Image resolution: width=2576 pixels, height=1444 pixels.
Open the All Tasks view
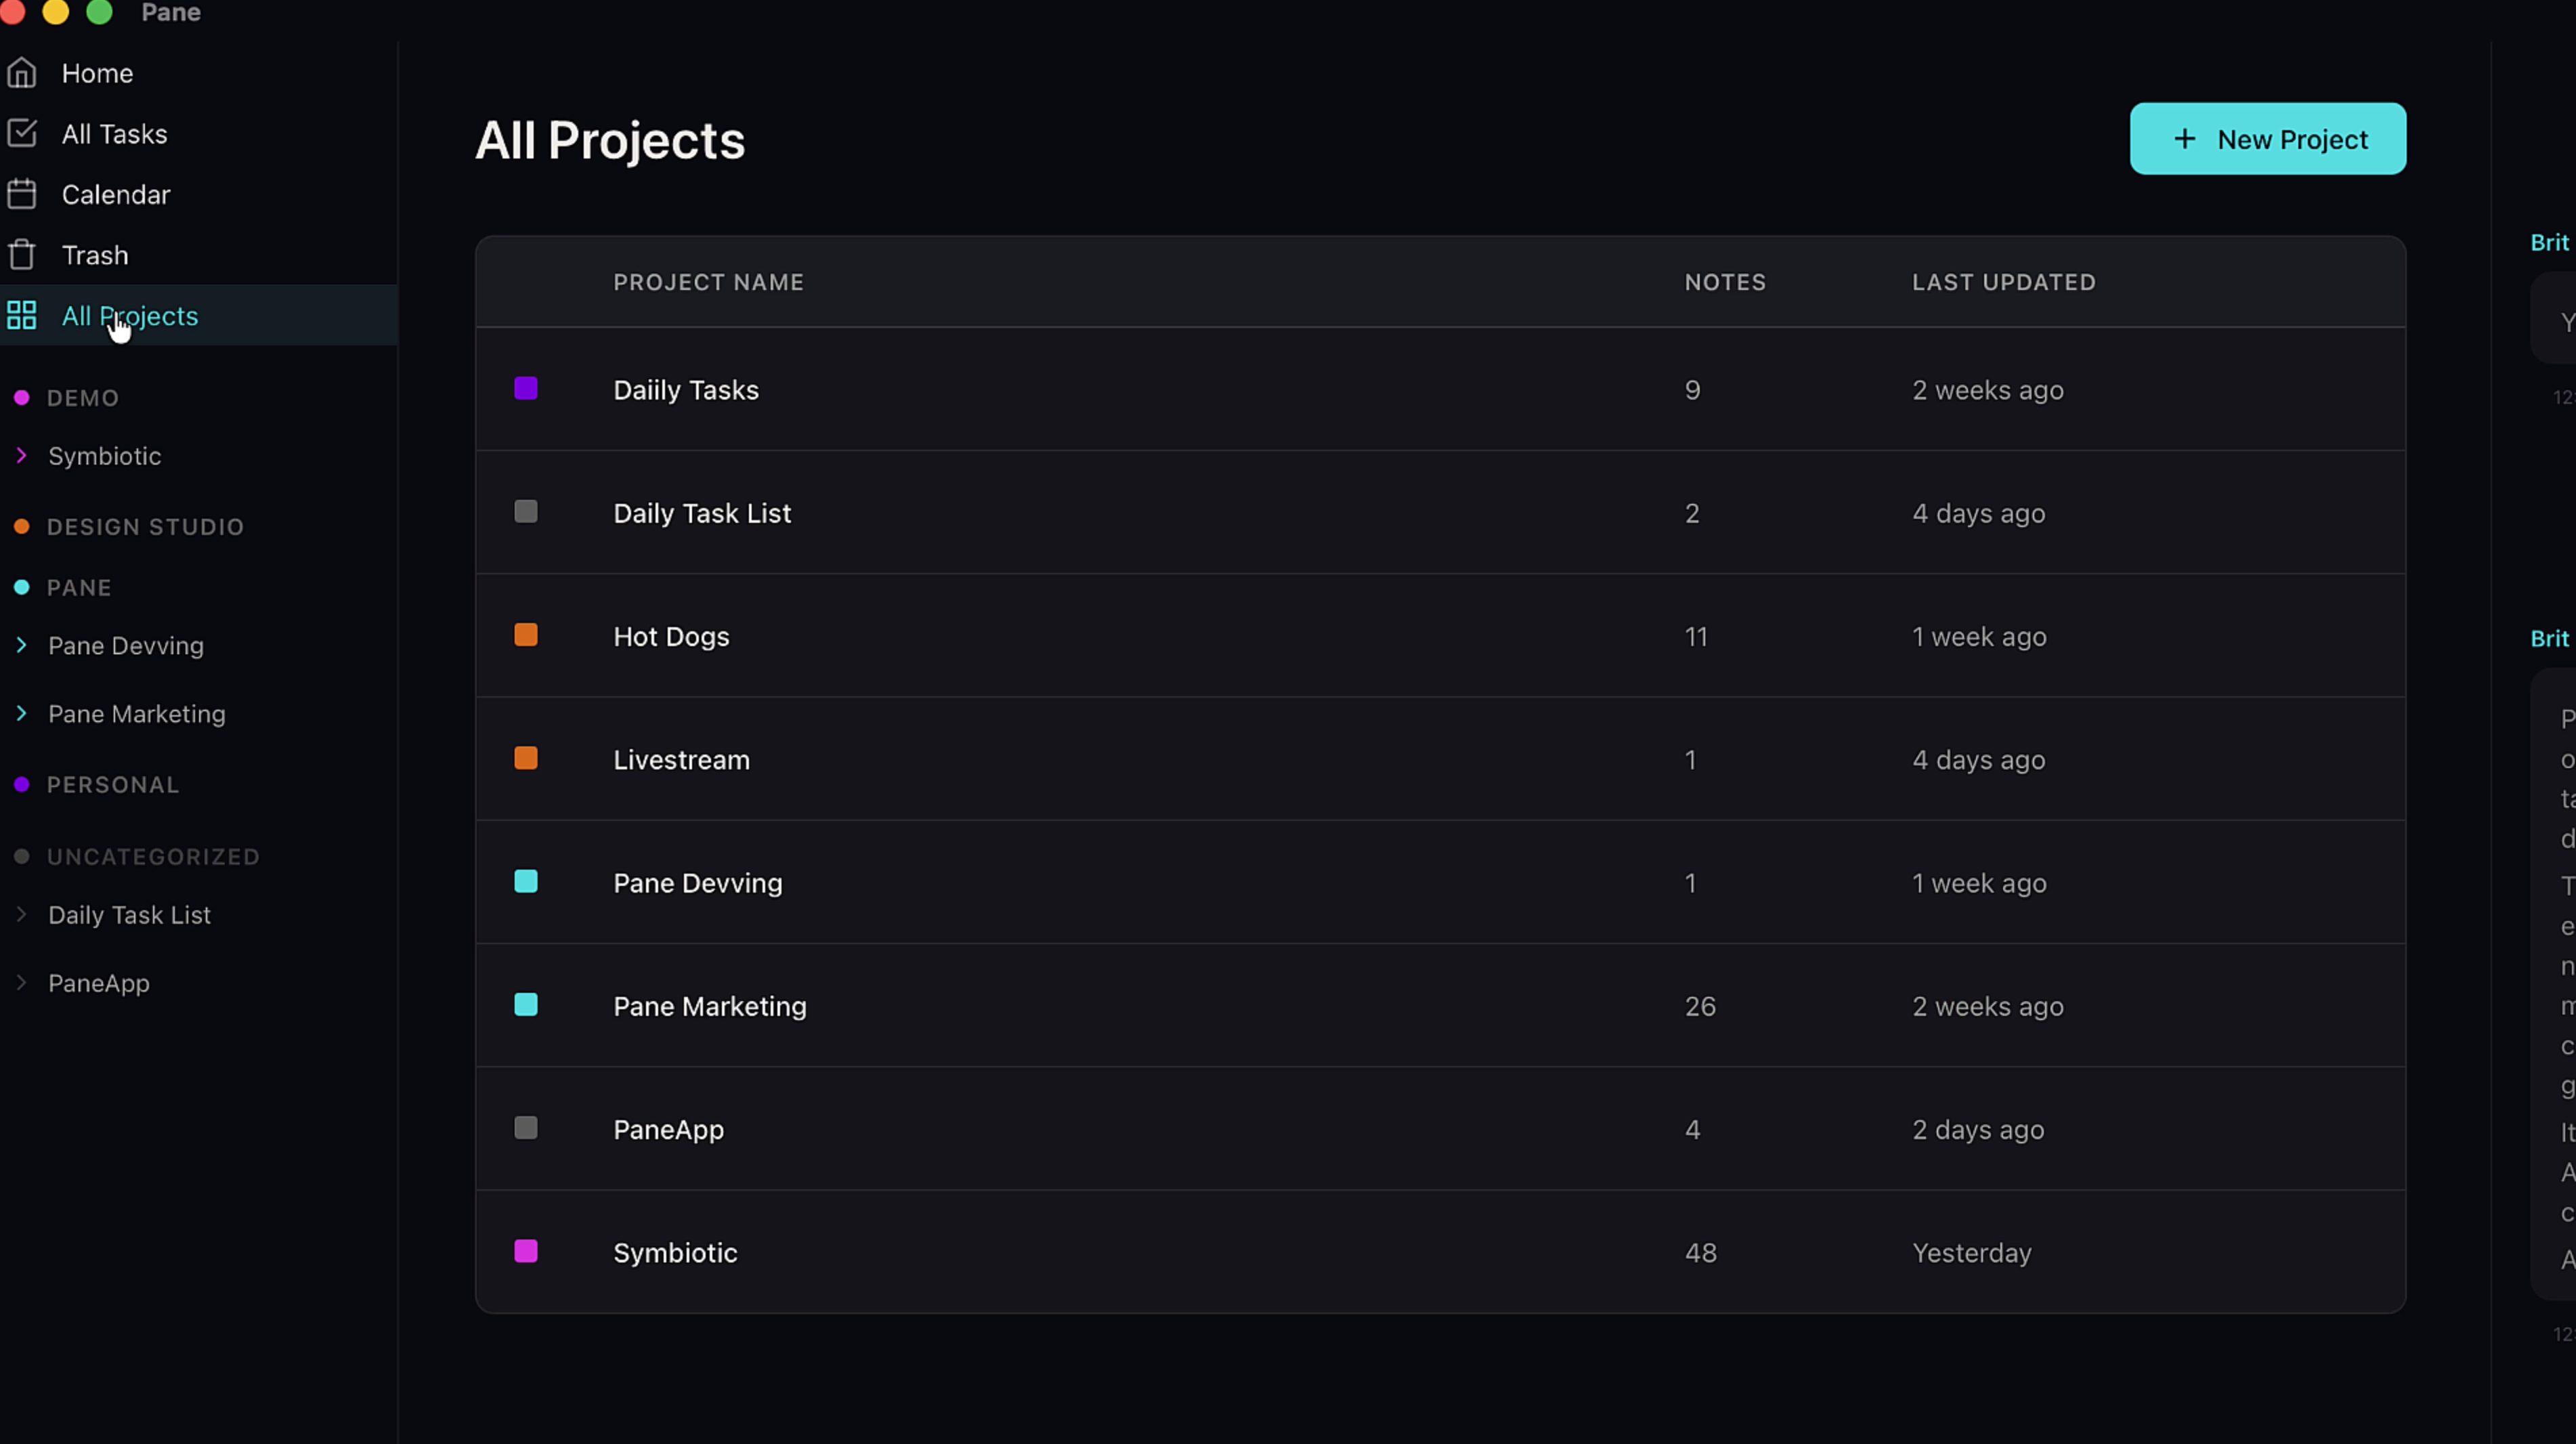coord(199,134)
